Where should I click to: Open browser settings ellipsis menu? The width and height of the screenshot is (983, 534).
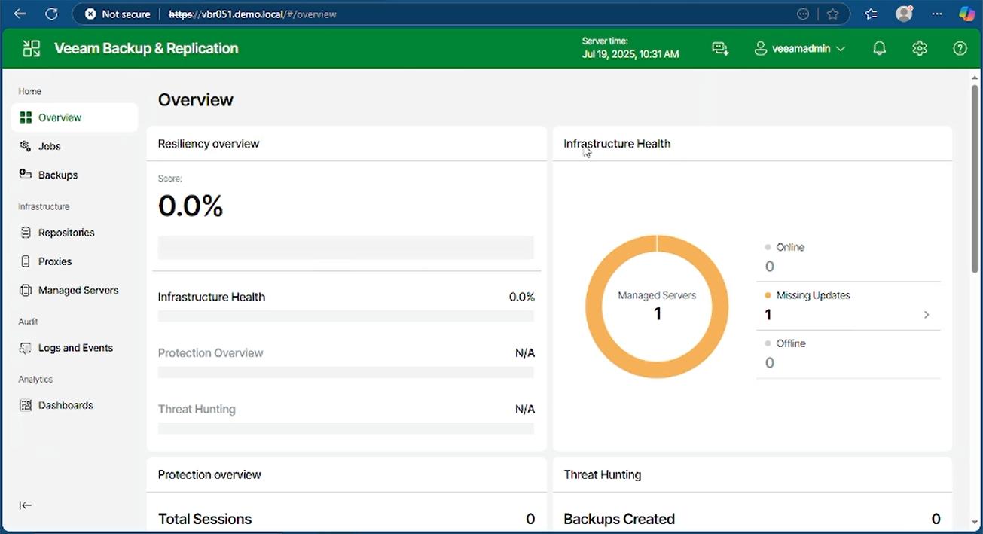tap(936, 14)
